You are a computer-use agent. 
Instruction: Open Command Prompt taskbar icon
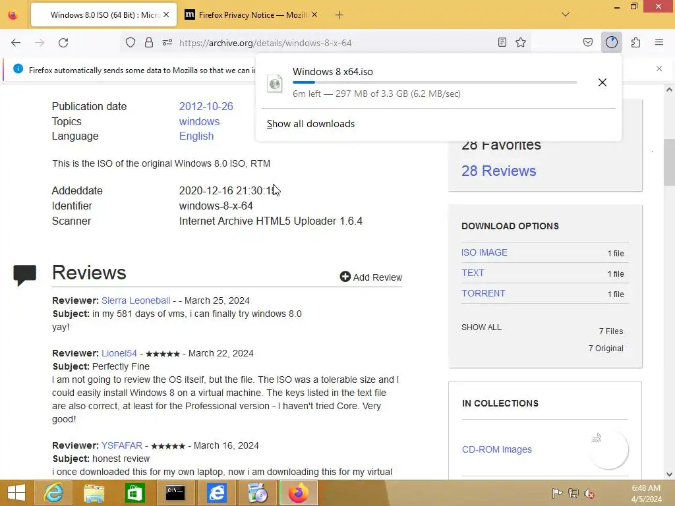click(175, 493)
